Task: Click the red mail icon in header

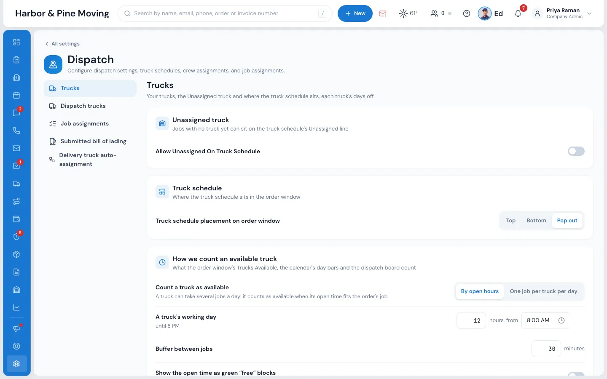Action: coord(383,13)
